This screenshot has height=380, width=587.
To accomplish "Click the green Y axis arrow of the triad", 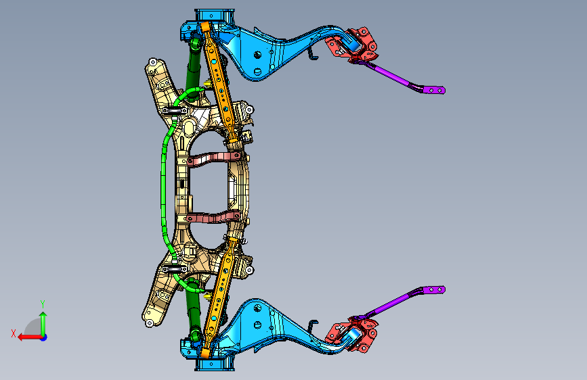I will tap(43, 324).
